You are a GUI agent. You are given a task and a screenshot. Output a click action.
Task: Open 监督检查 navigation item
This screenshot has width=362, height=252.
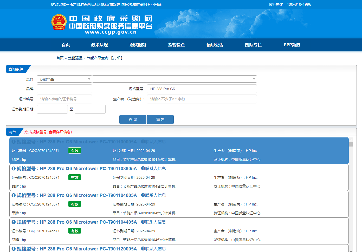(x=176, y=45)
